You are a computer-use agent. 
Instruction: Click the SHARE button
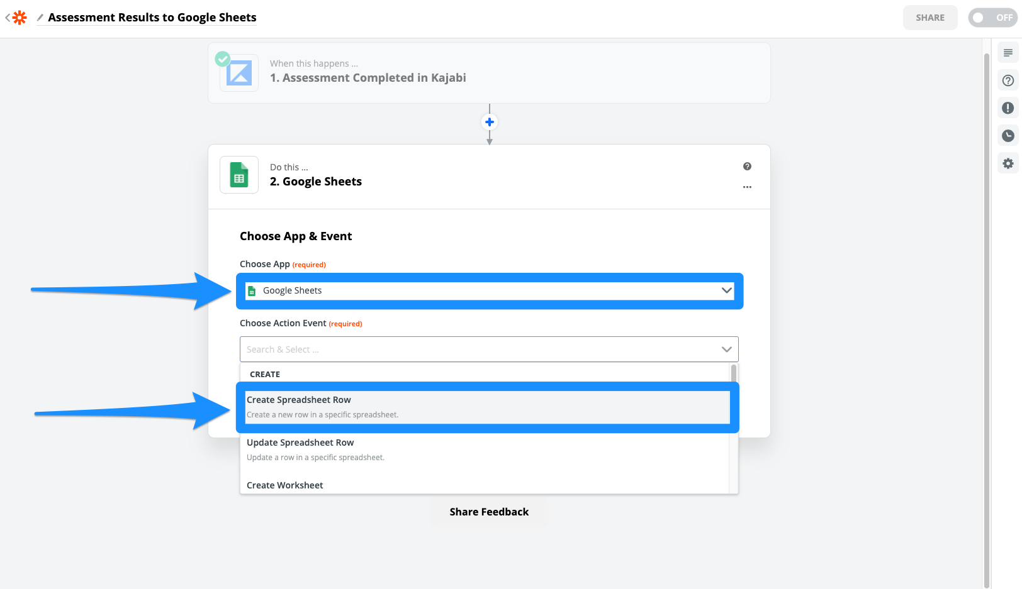coord(930,18)
